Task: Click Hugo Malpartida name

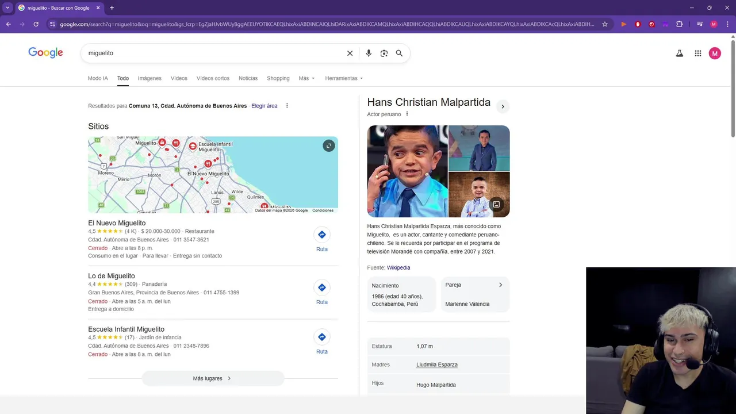Action: (436, 385)
